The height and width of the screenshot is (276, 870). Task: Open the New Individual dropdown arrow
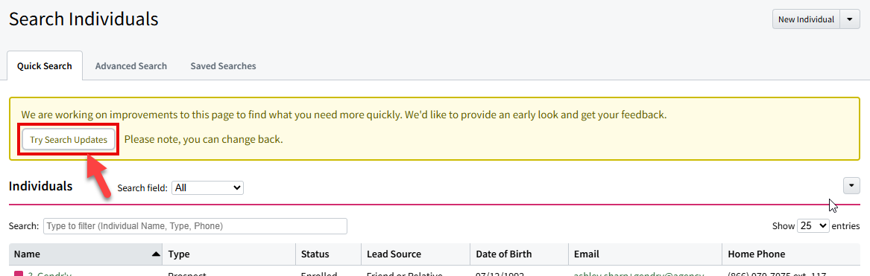pyautogui.click(x=849, y=19)
